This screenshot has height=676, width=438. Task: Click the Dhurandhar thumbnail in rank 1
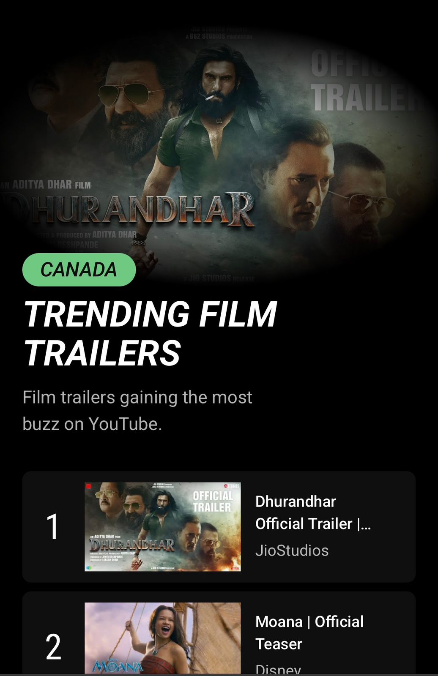click(x=163, y=527)
